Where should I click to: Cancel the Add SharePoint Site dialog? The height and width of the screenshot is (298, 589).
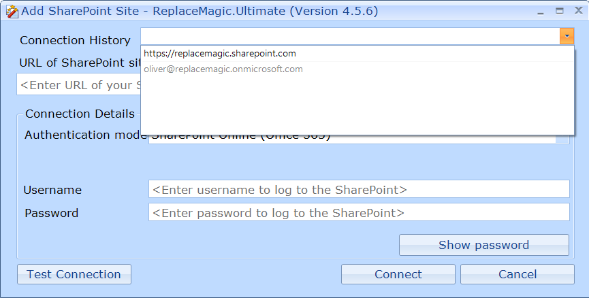517,274
